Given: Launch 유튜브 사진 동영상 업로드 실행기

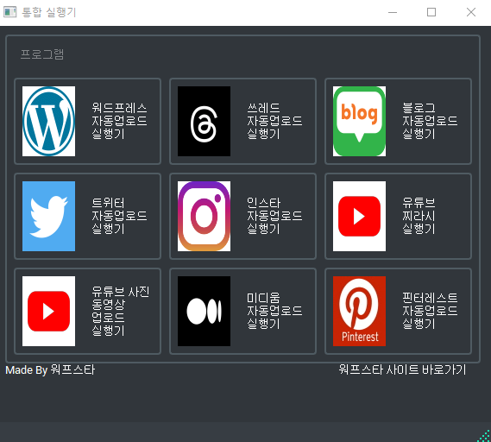Looking at the screenshot, I should point(88,311).
